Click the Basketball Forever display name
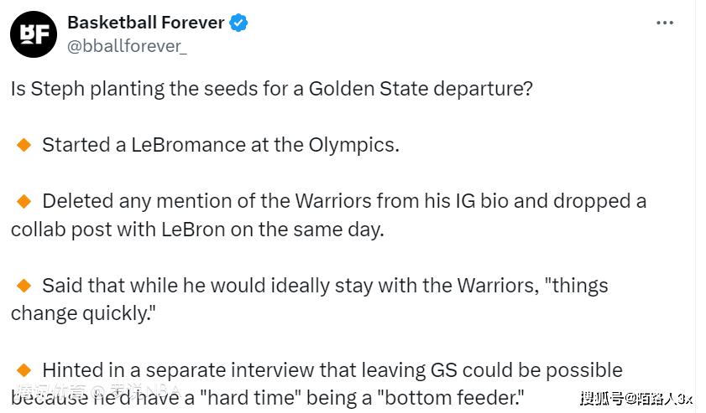The image size is (706, 413). click(145, 23)
